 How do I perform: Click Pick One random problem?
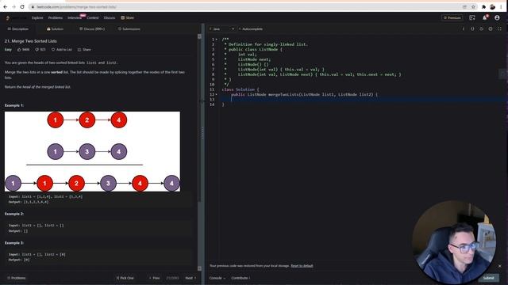click(x=125, y=278)
